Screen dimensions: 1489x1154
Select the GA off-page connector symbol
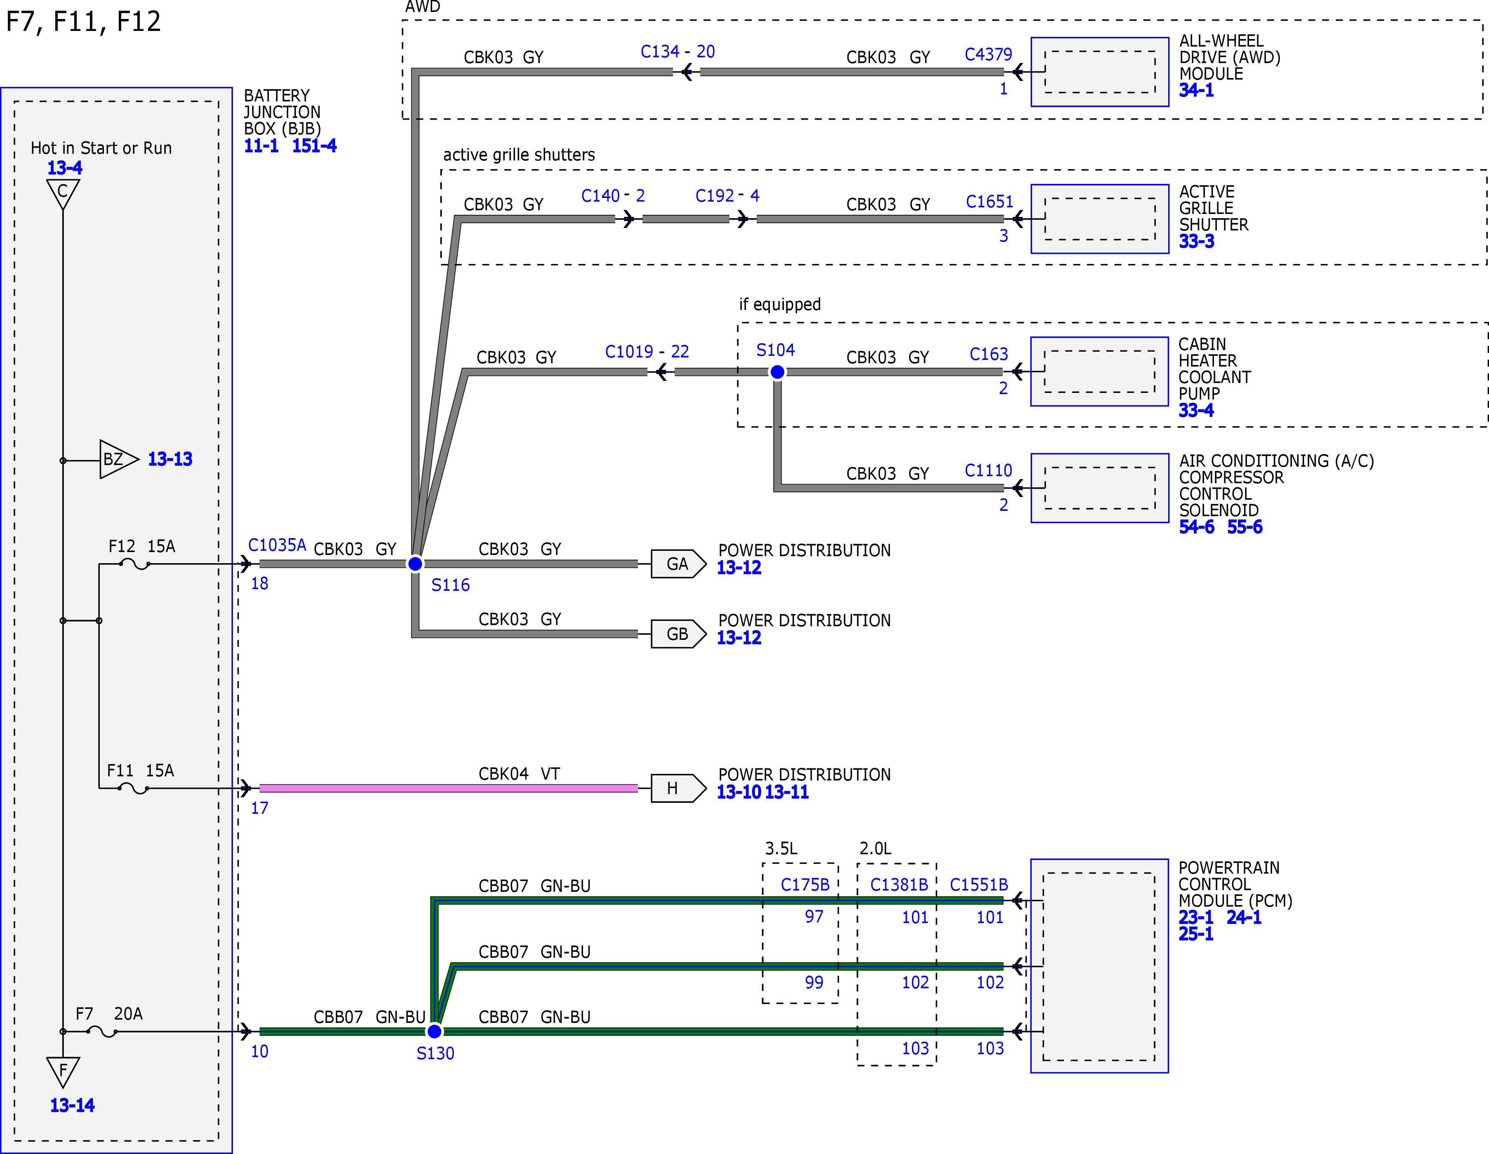tap(678, 564)
